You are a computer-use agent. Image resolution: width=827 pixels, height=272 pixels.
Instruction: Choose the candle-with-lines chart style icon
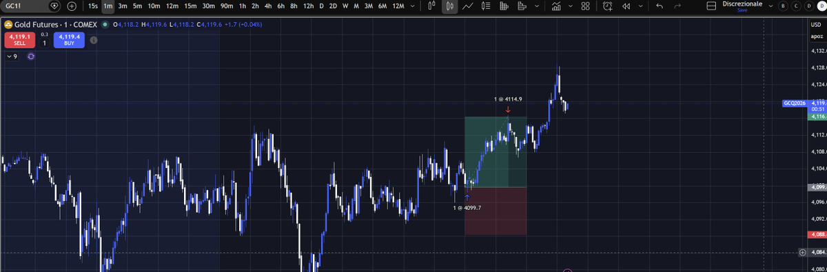[486, 6]
